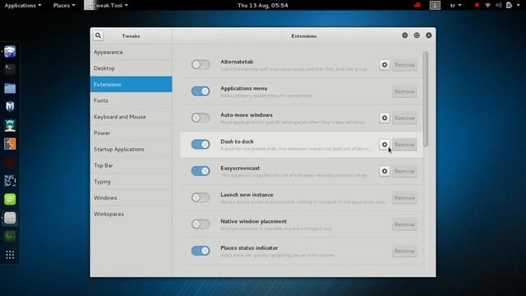
Task: Disable Places status indicator switch
Action: 201,250
